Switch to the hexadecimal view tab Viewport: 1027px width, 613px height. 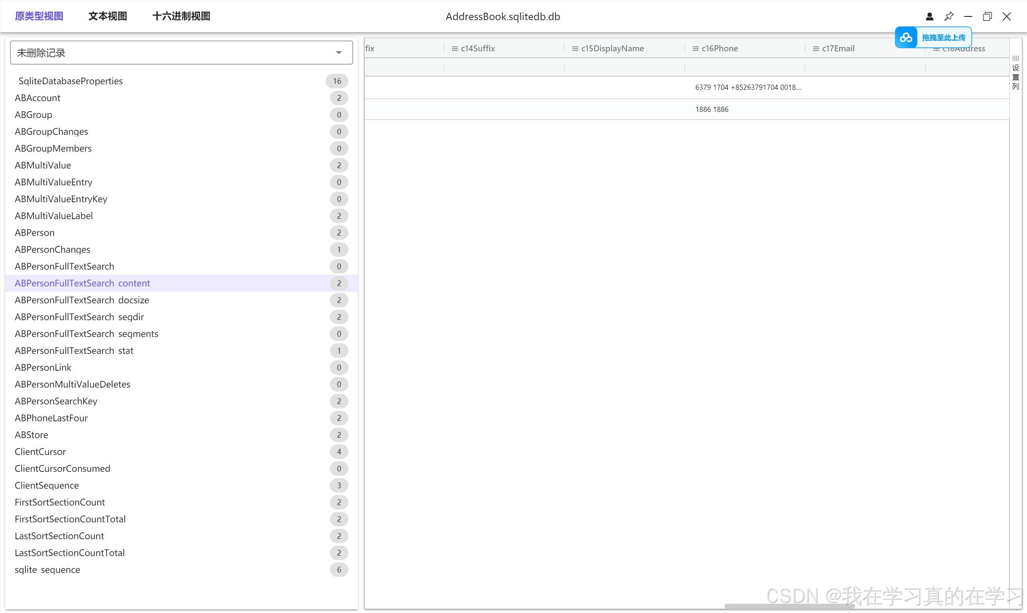[x=181, y=16]
